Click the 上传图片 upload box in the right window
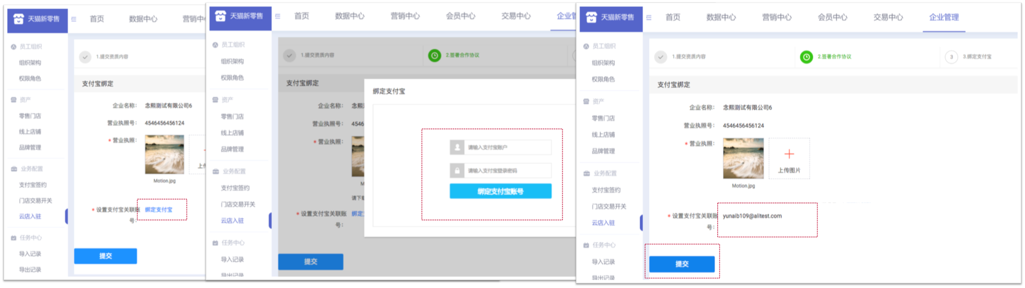The height and width of the screenshot is (288, 1025). click(x=789, y=159)
